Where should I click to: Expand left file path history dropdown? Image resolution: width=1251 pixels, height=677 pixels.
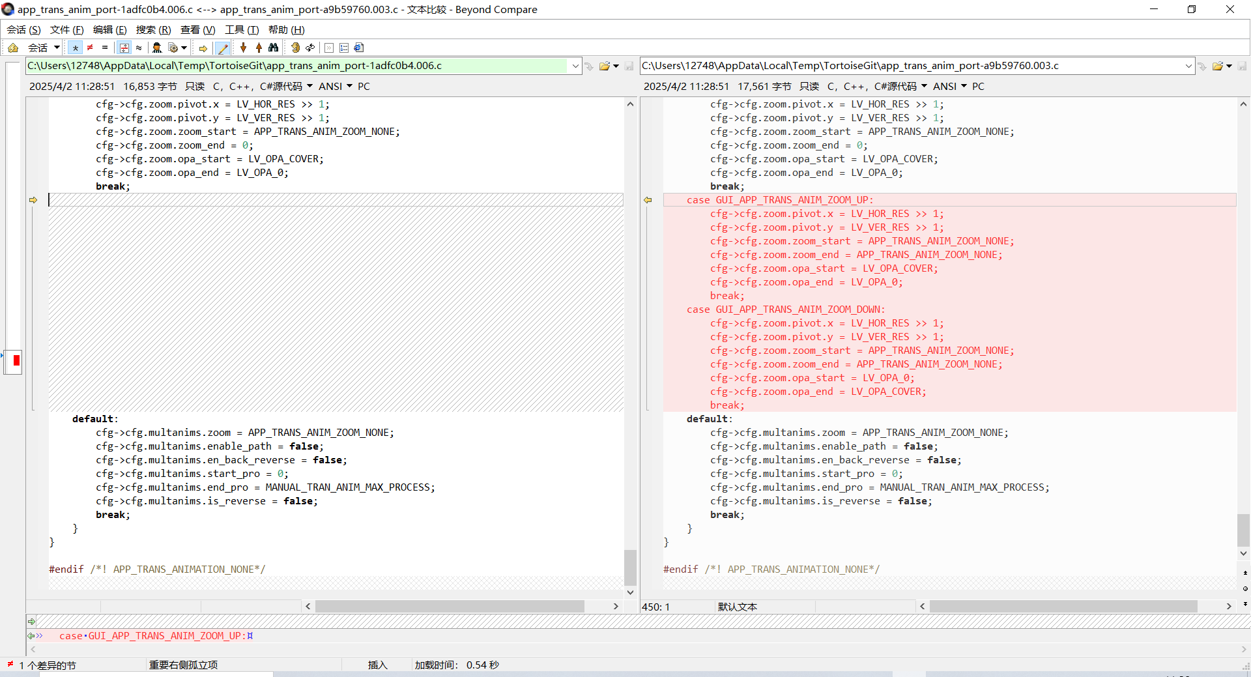[x=575, y=66]
